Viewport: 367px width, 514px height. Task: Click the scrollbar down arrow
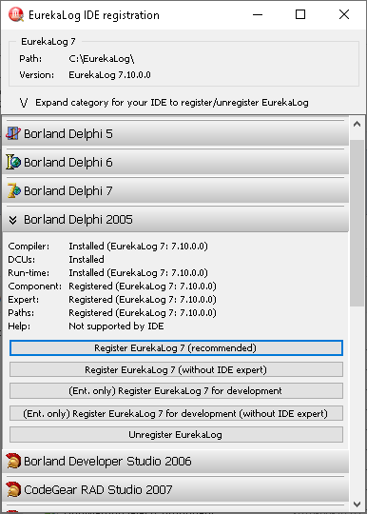click(357, 504)
